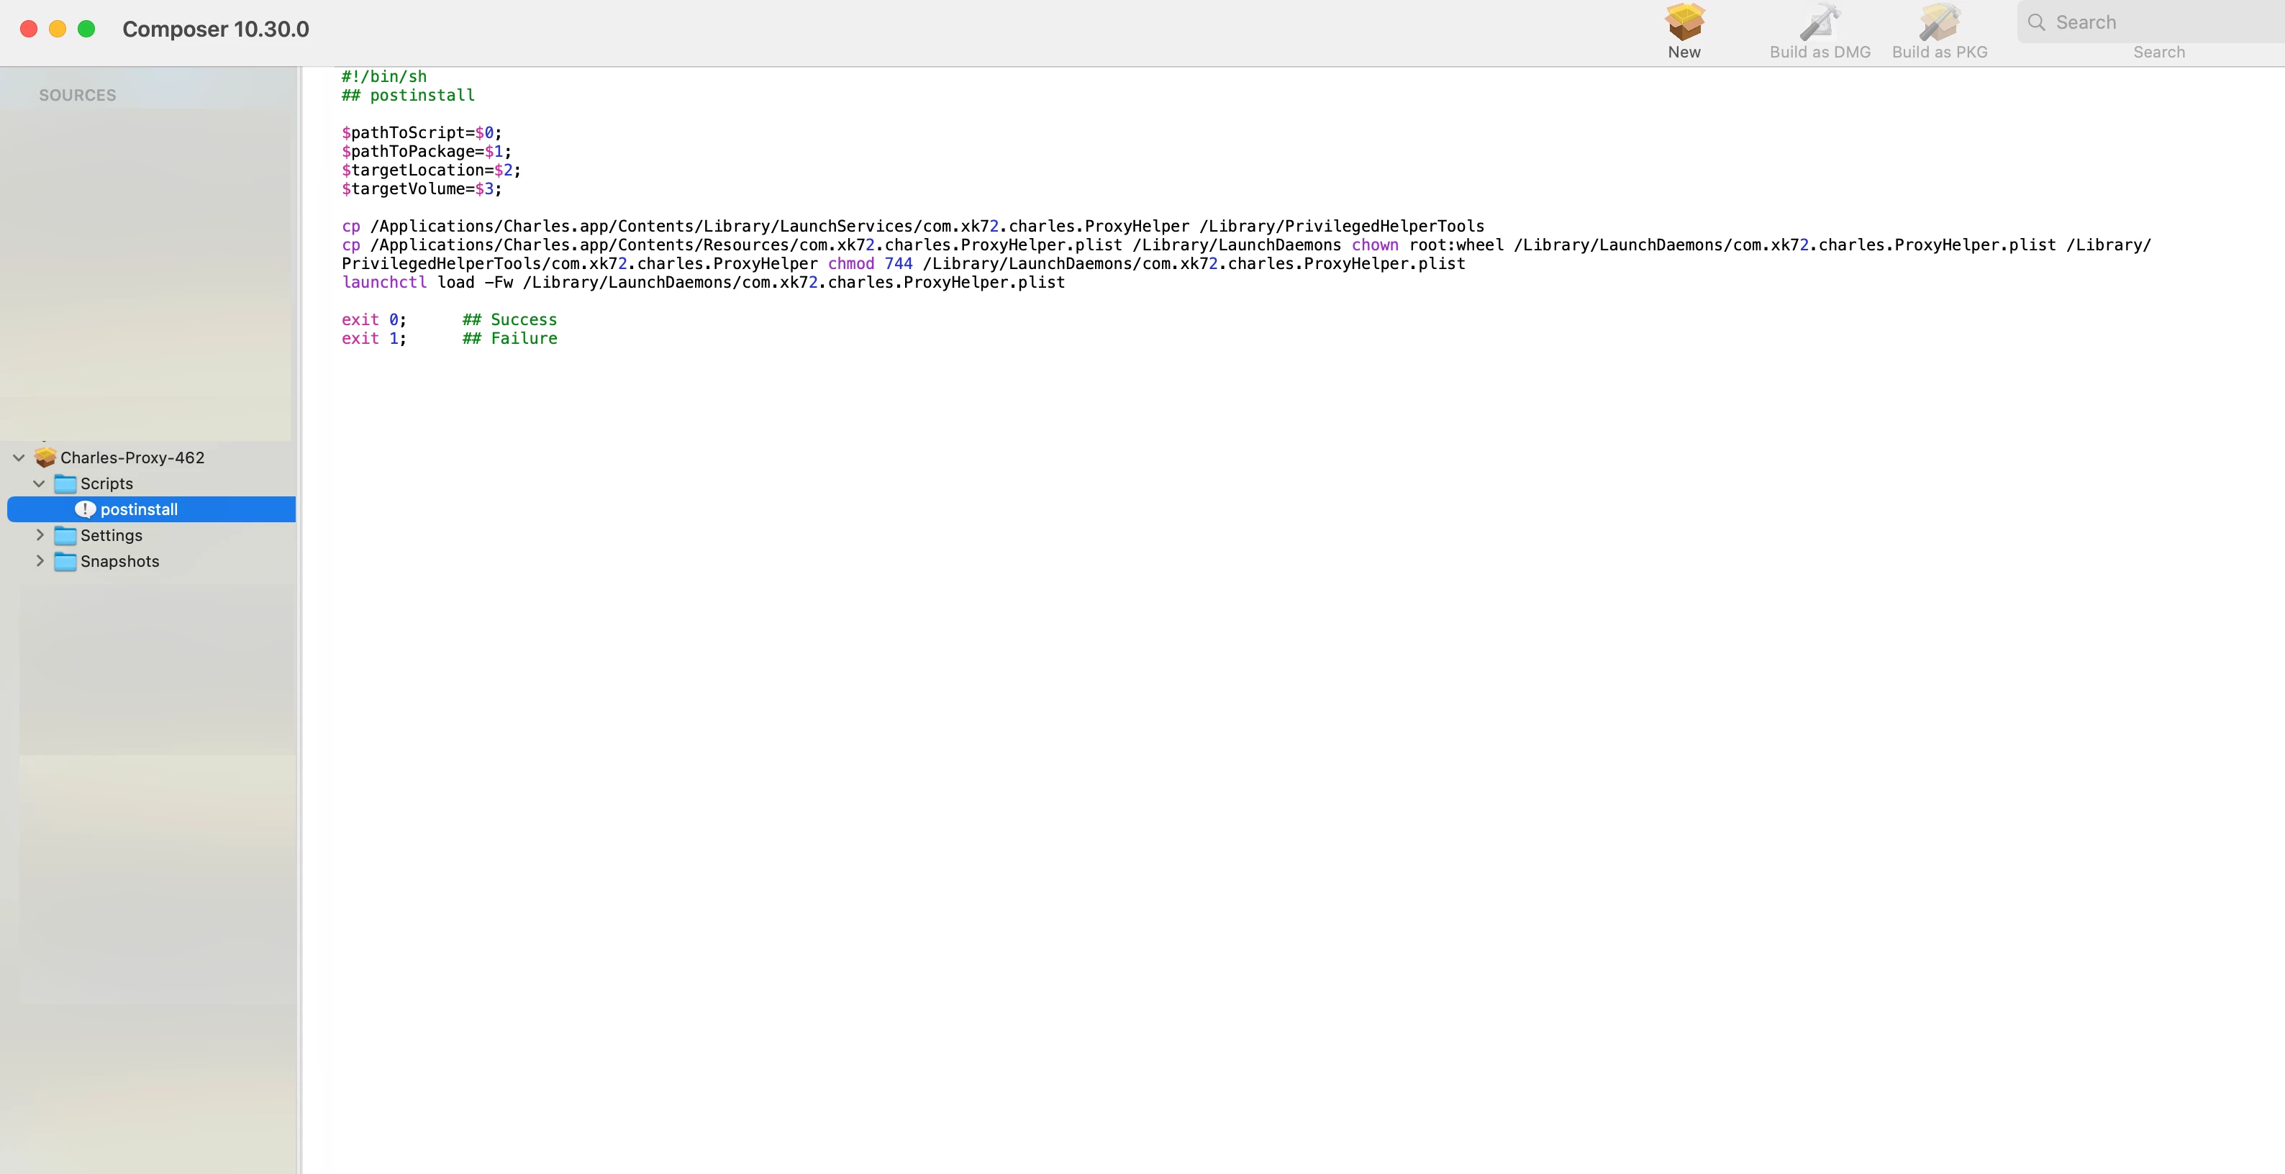Select the postinstall script item
The width and height of the screenshot is (2285, 1174).
[140, 509]
